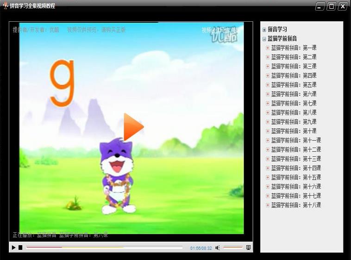Toggle fullscreen mode icon
351x260 pixels.
[249, 248]
